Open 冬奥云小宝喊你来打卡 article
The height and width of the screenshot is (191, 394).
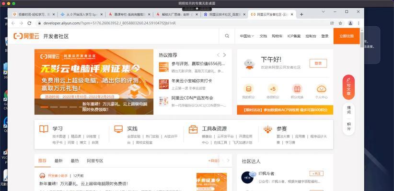192,81
